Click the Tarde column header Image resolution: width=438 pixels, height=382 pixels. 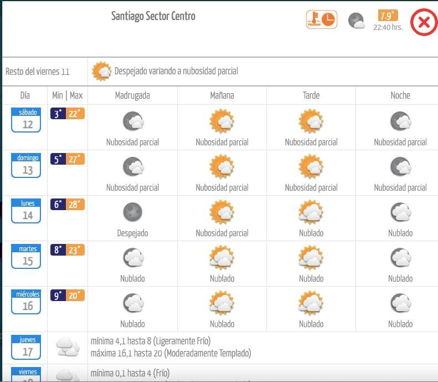311,95
